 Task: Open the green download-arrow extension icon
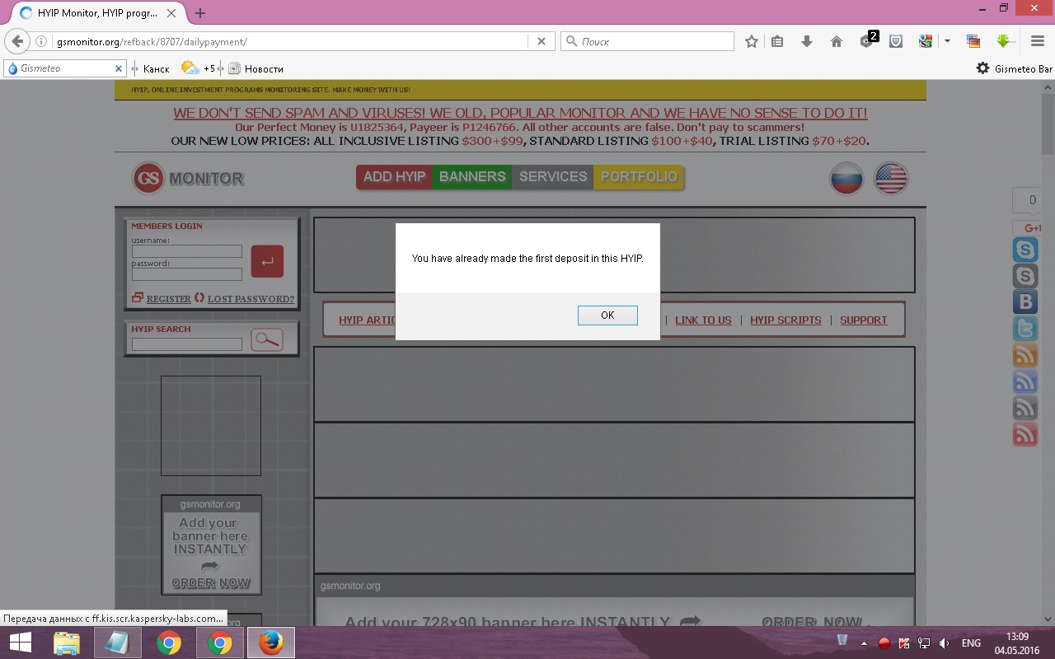[x=1003, y=41]
